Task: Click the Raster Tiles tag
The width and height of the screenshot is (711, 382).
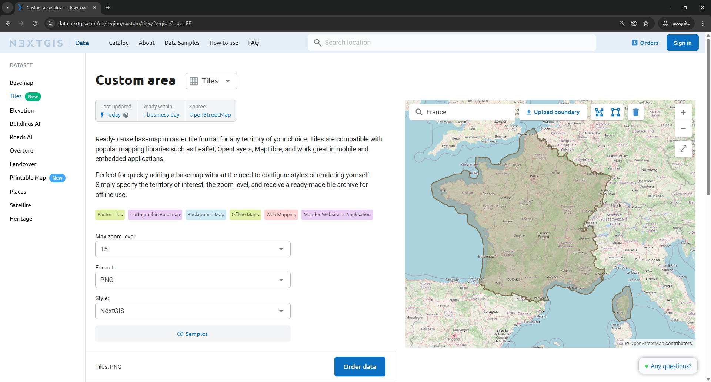Action: [x=110, y=215]
